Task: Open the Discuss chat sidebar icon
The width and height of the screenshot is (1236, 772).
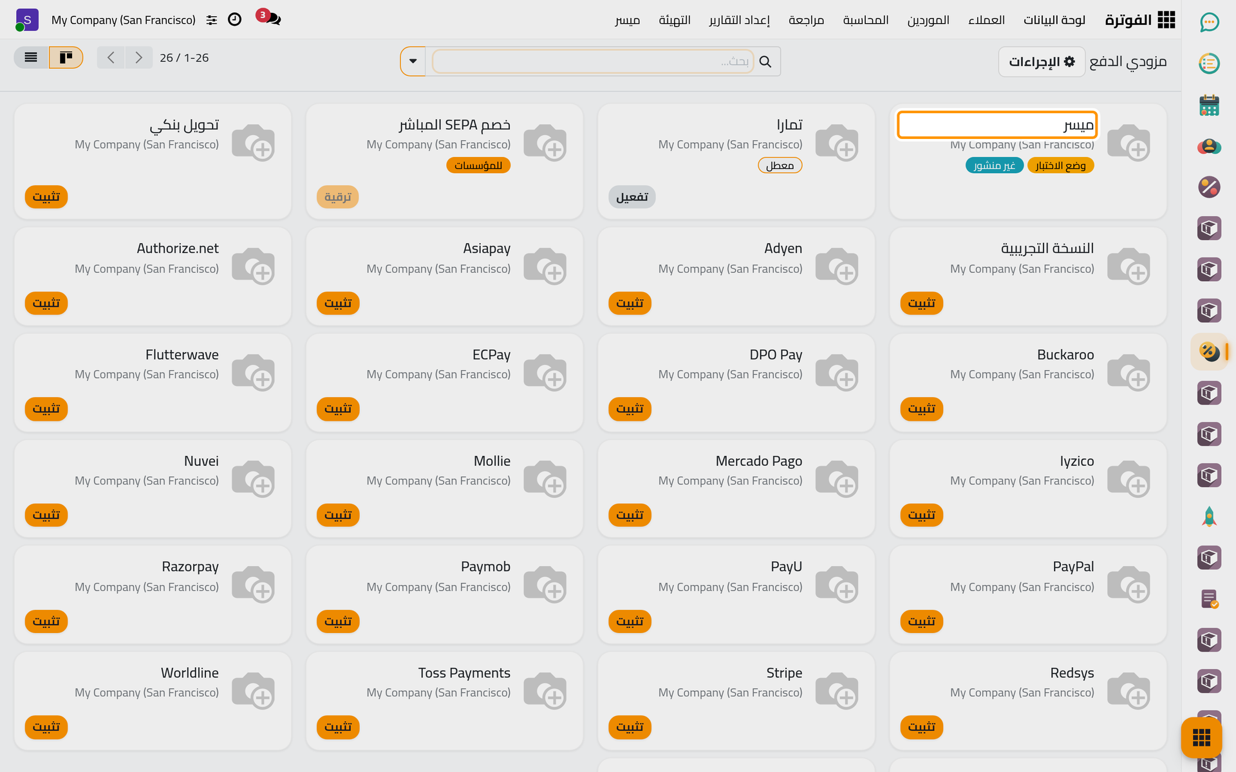Action: pos(1209,23)
